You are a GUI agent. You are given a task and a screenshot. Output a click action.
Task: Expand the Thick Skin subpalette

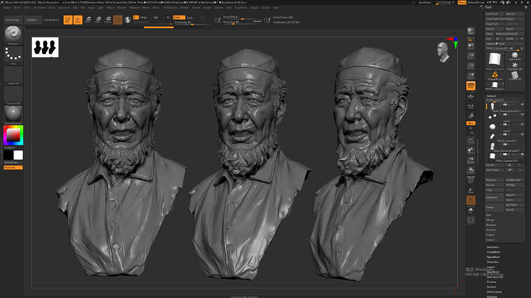[493, 262]
